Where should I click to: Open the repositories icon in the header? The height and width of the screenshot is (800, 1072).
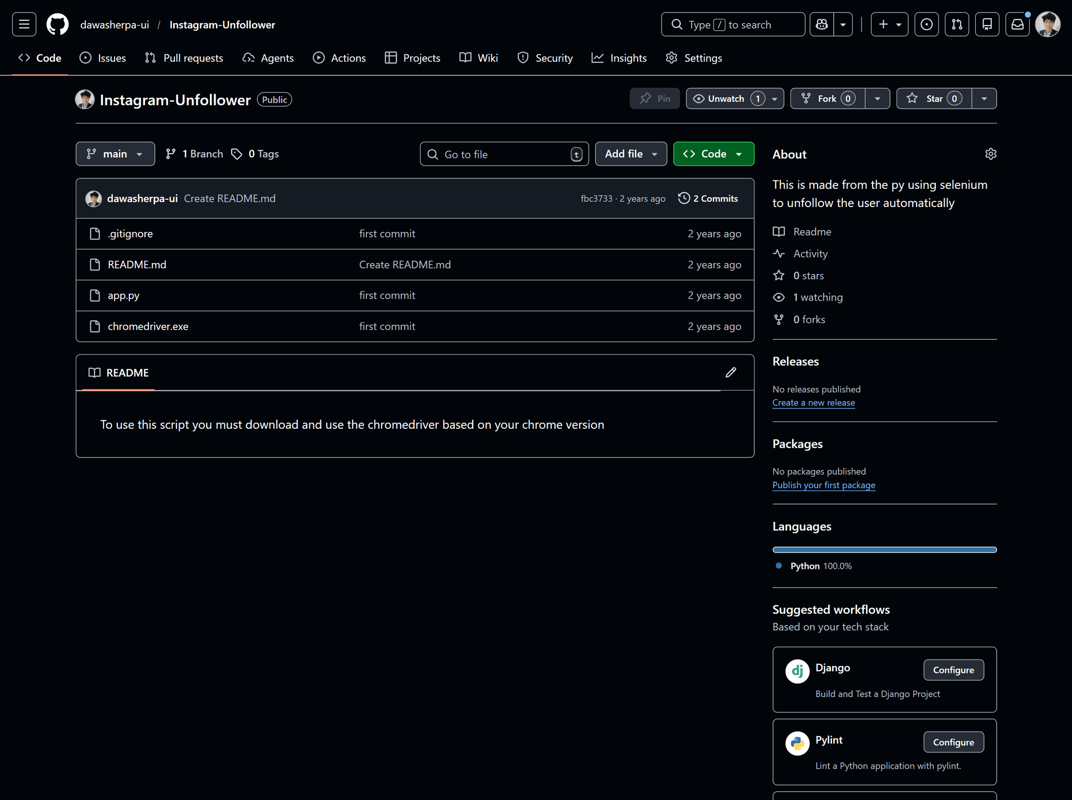pyautogui.click(x=987, y=25)
